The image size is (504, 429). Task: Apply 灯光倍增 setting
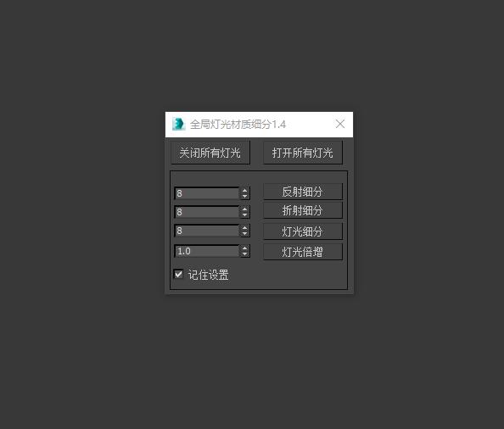[x=303, y=252]
